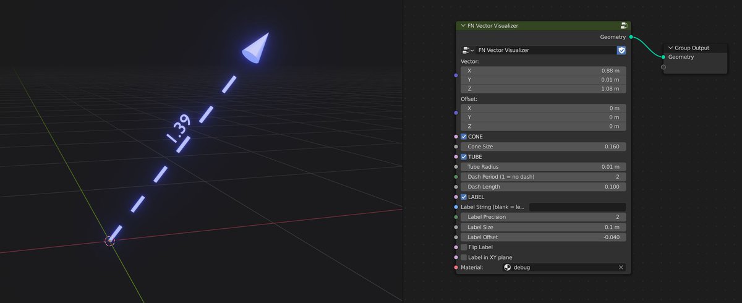Viewport: 742px width, 303px height.
Task: Click the Label Size field 0.1 m
Action: (543, 227)
